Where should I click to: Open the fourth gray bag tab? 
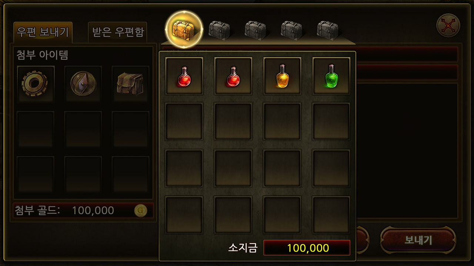point(291,30)
